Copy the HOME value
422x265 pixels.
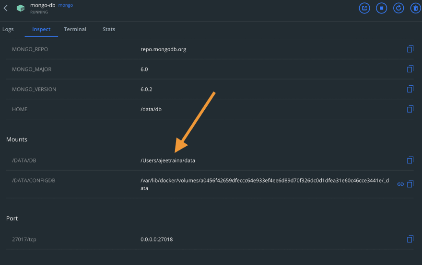tap(410, 109)
